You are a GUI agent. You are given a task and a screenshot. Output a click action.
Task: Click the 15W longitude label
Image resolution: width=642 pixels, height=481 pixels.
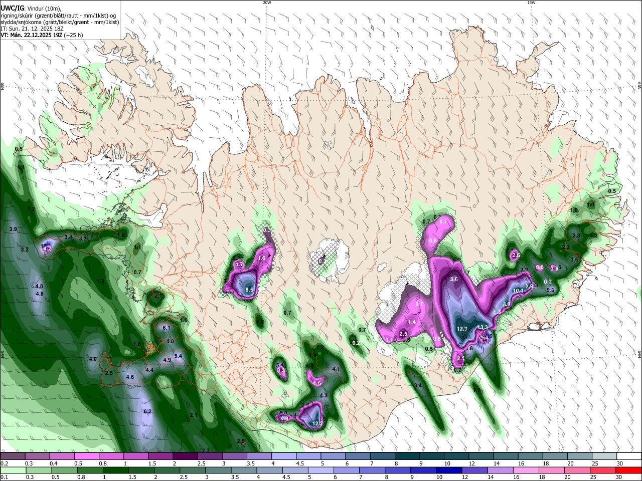click(531, 3)
